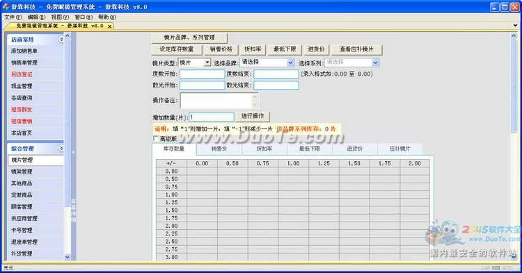Open 现金管理 in the sidebar
This screenshot has width=522, height=273.
[22, 86]
